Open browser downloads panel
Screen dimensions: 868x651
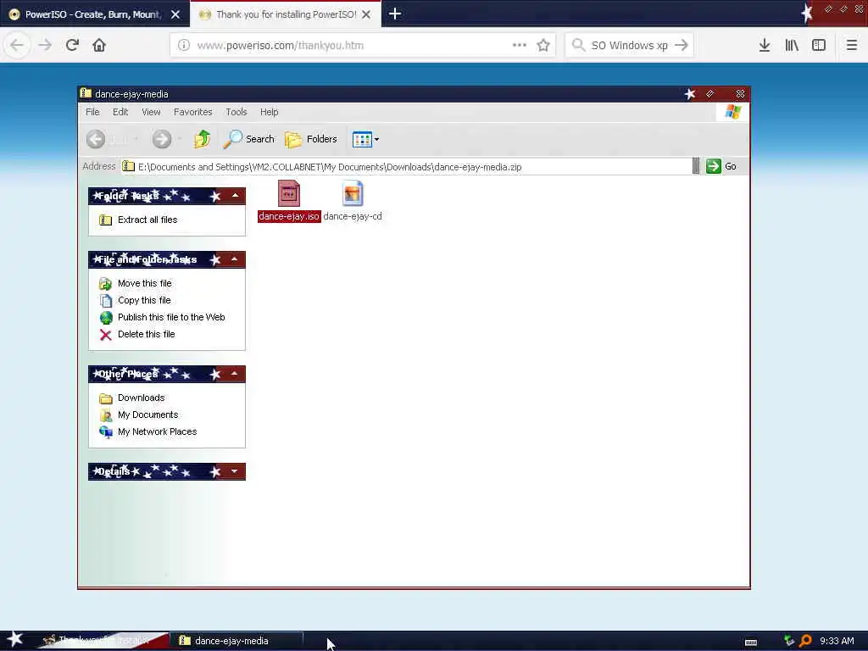(765, 45)
